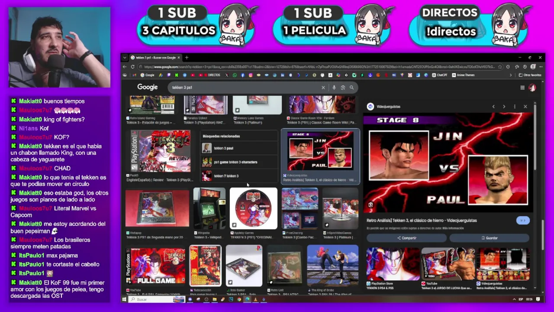The image size is (554, 312).
Task: Open the Jin vs Paul Stage 8 result thumbnail
Action: point(320,151)
